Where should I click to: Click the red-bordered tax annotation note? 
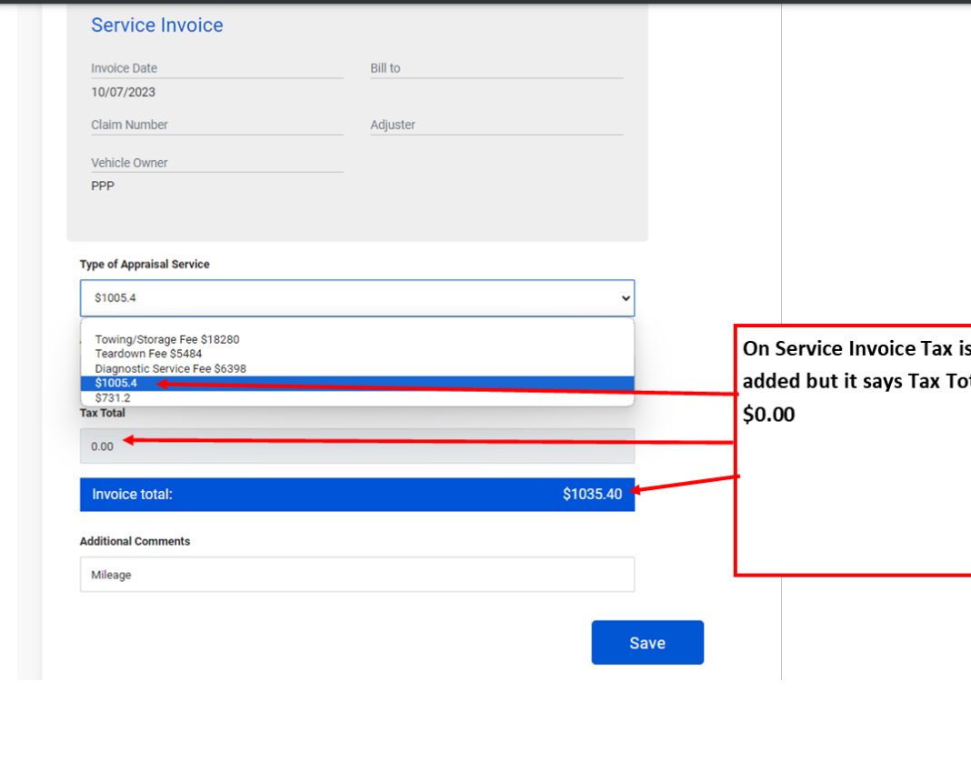coord(853,450)
